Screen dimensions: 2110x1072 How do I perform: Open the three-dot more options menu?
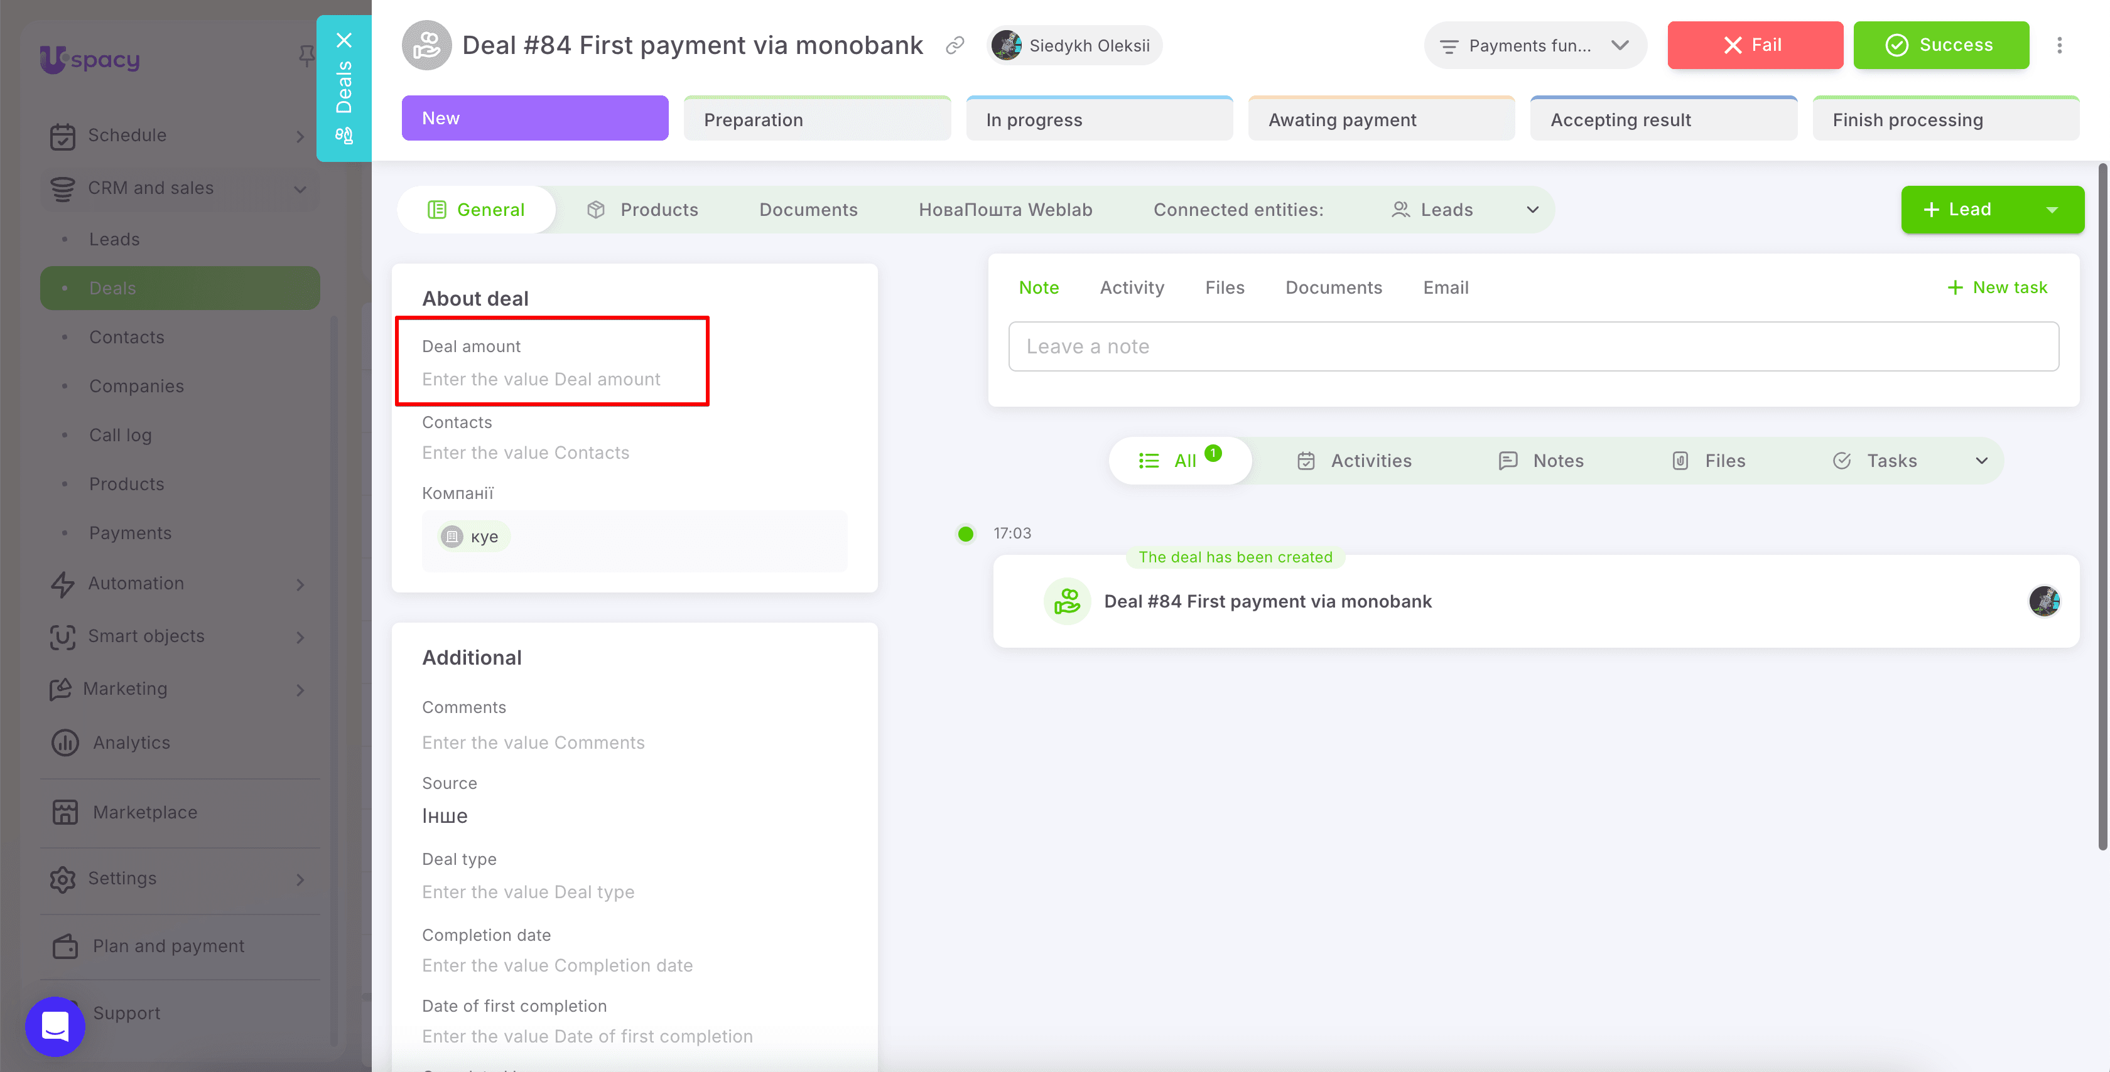point(2059,45)
